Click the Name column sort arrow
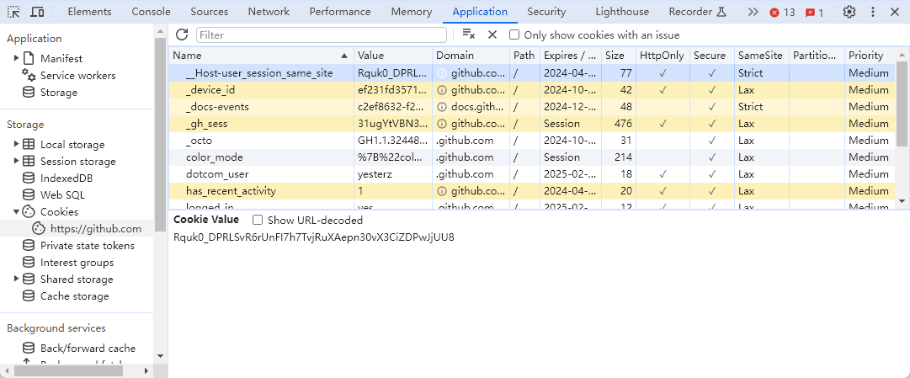Screen dimensions: 910x378 point(345,56)
